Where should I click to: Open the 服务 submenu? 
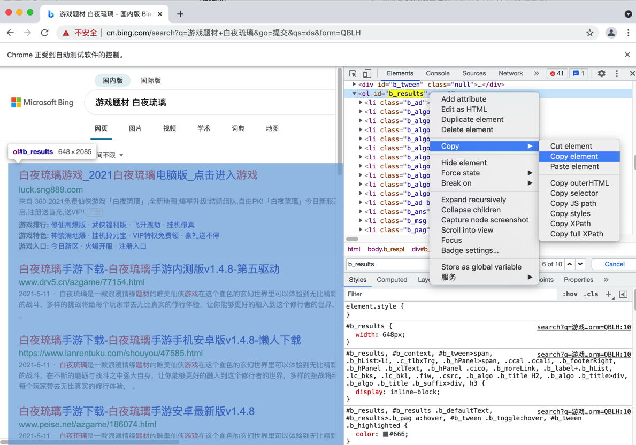pos(484,277)
